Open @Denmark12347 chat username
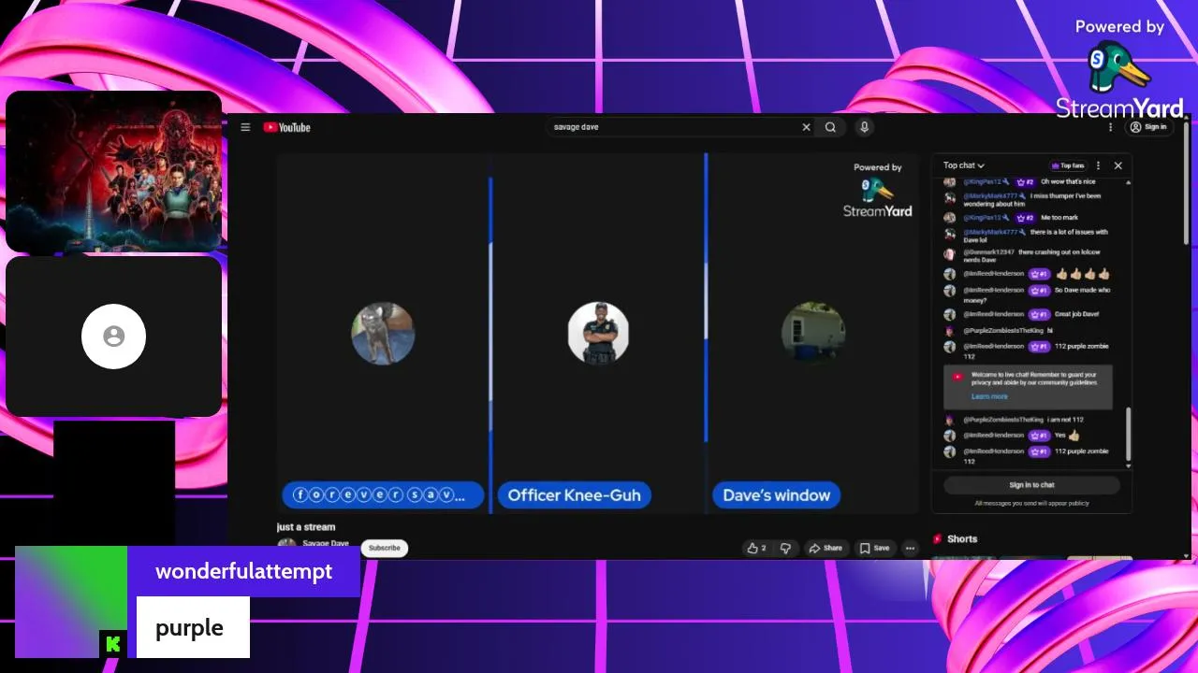 988,252
